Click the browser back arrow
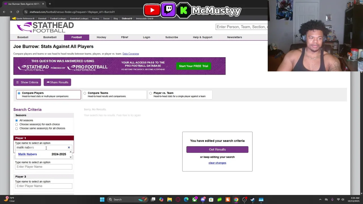 tap(4, 12)
